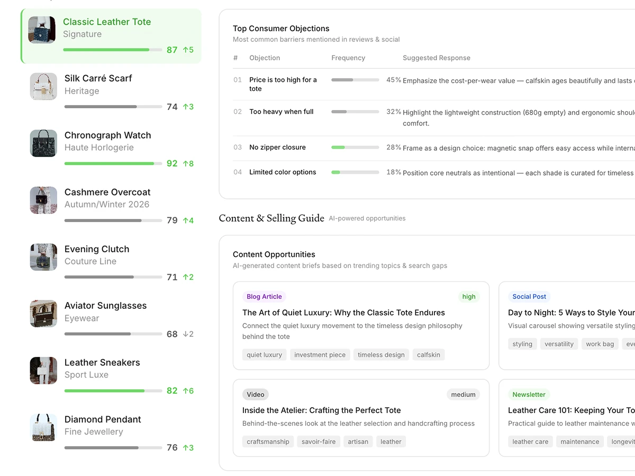Image resolution: width=635 pixels, height=476 pixels.
Task: Select the Leather Sneakers Sport Luxe item
Action: pos(102,368)
